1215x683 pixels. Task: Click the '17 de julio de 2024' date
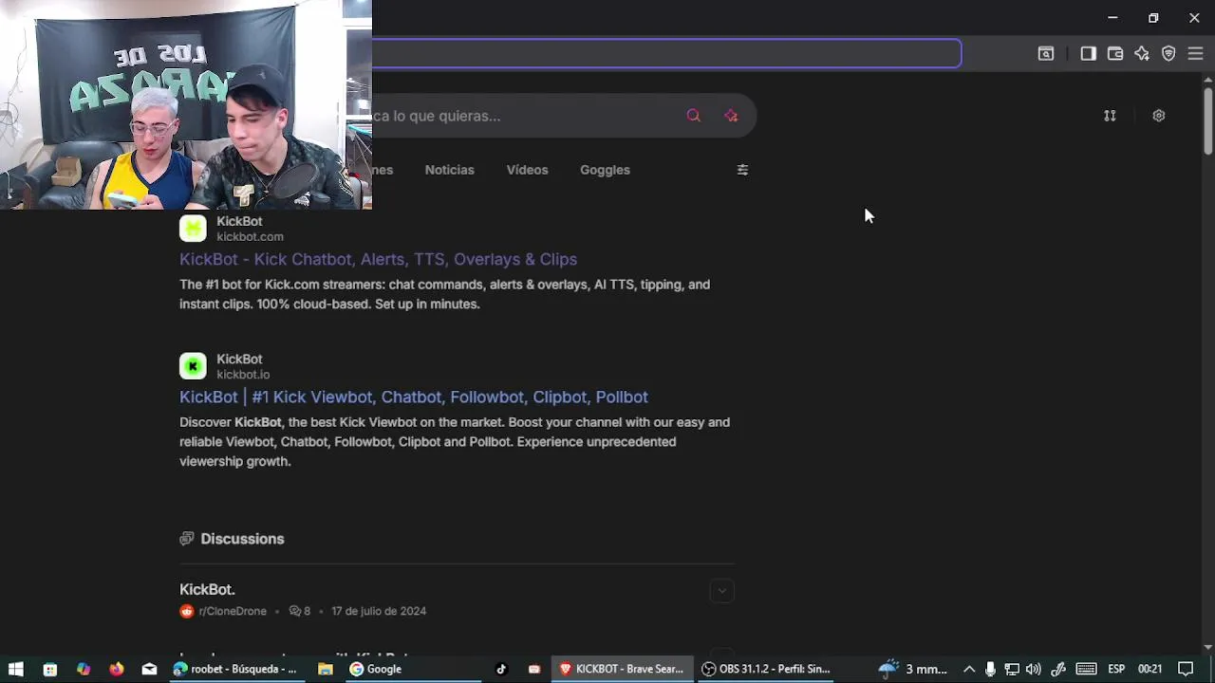[x=379, y=611]
